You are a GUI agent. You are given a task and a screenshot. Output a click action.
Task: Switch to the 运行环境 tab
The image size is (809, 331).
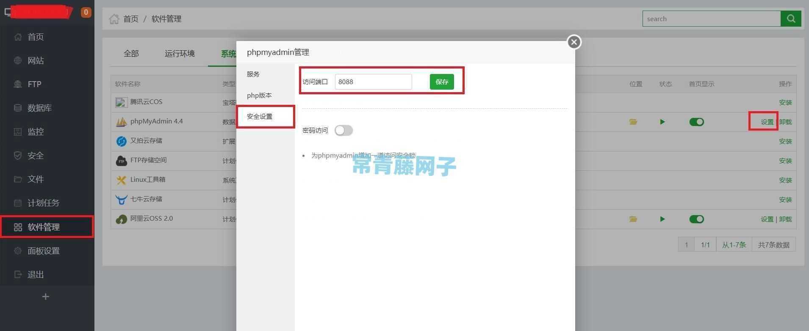pyautogui.click(x=180, y=54)
